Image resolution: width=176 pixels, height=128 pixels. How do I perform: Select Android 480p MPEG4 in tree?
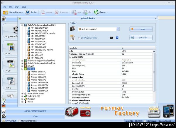tap(39, 88)
